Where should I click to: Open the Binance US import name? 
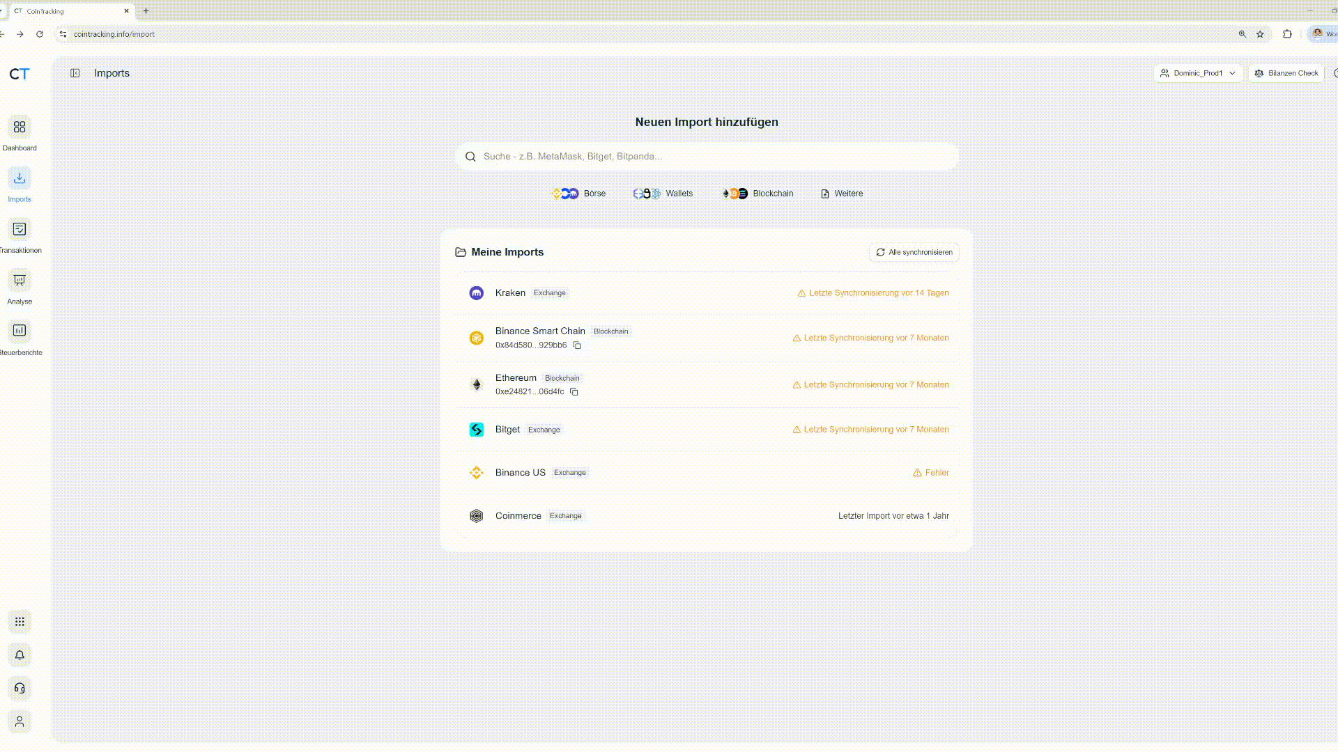(x=521, y=473)
